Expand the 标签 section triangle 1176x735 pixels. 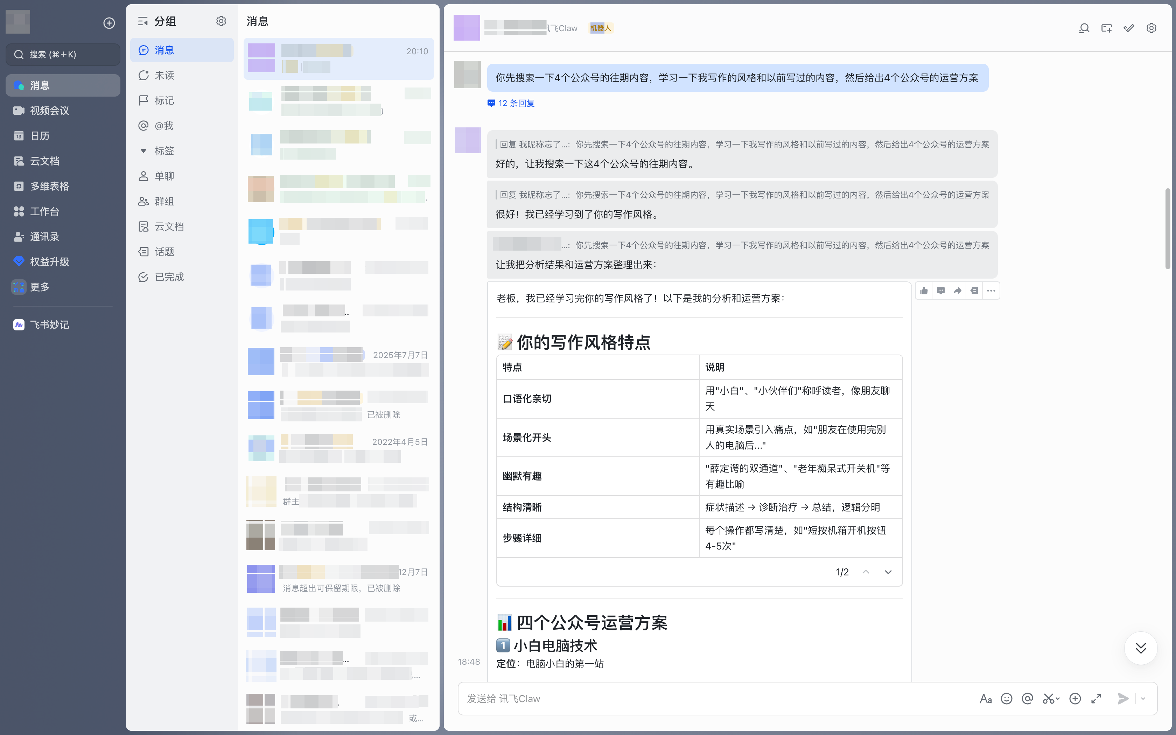(x=143, y=151)
